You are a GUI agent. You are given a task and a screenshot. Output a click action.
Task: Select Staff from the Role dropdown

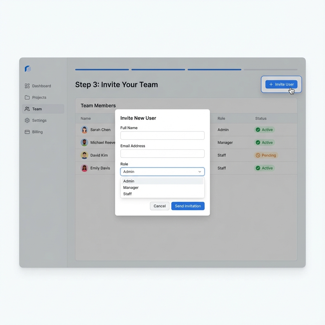(x=127, y=194)
